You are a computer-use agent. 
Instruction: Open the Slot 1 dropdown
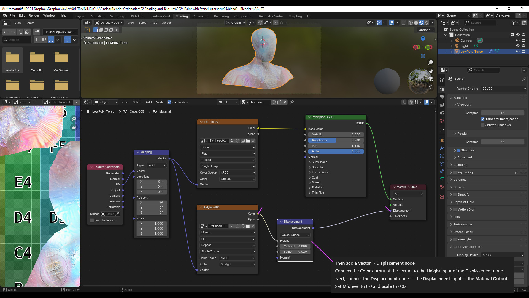pyautogui.click(x=228, y=102)
